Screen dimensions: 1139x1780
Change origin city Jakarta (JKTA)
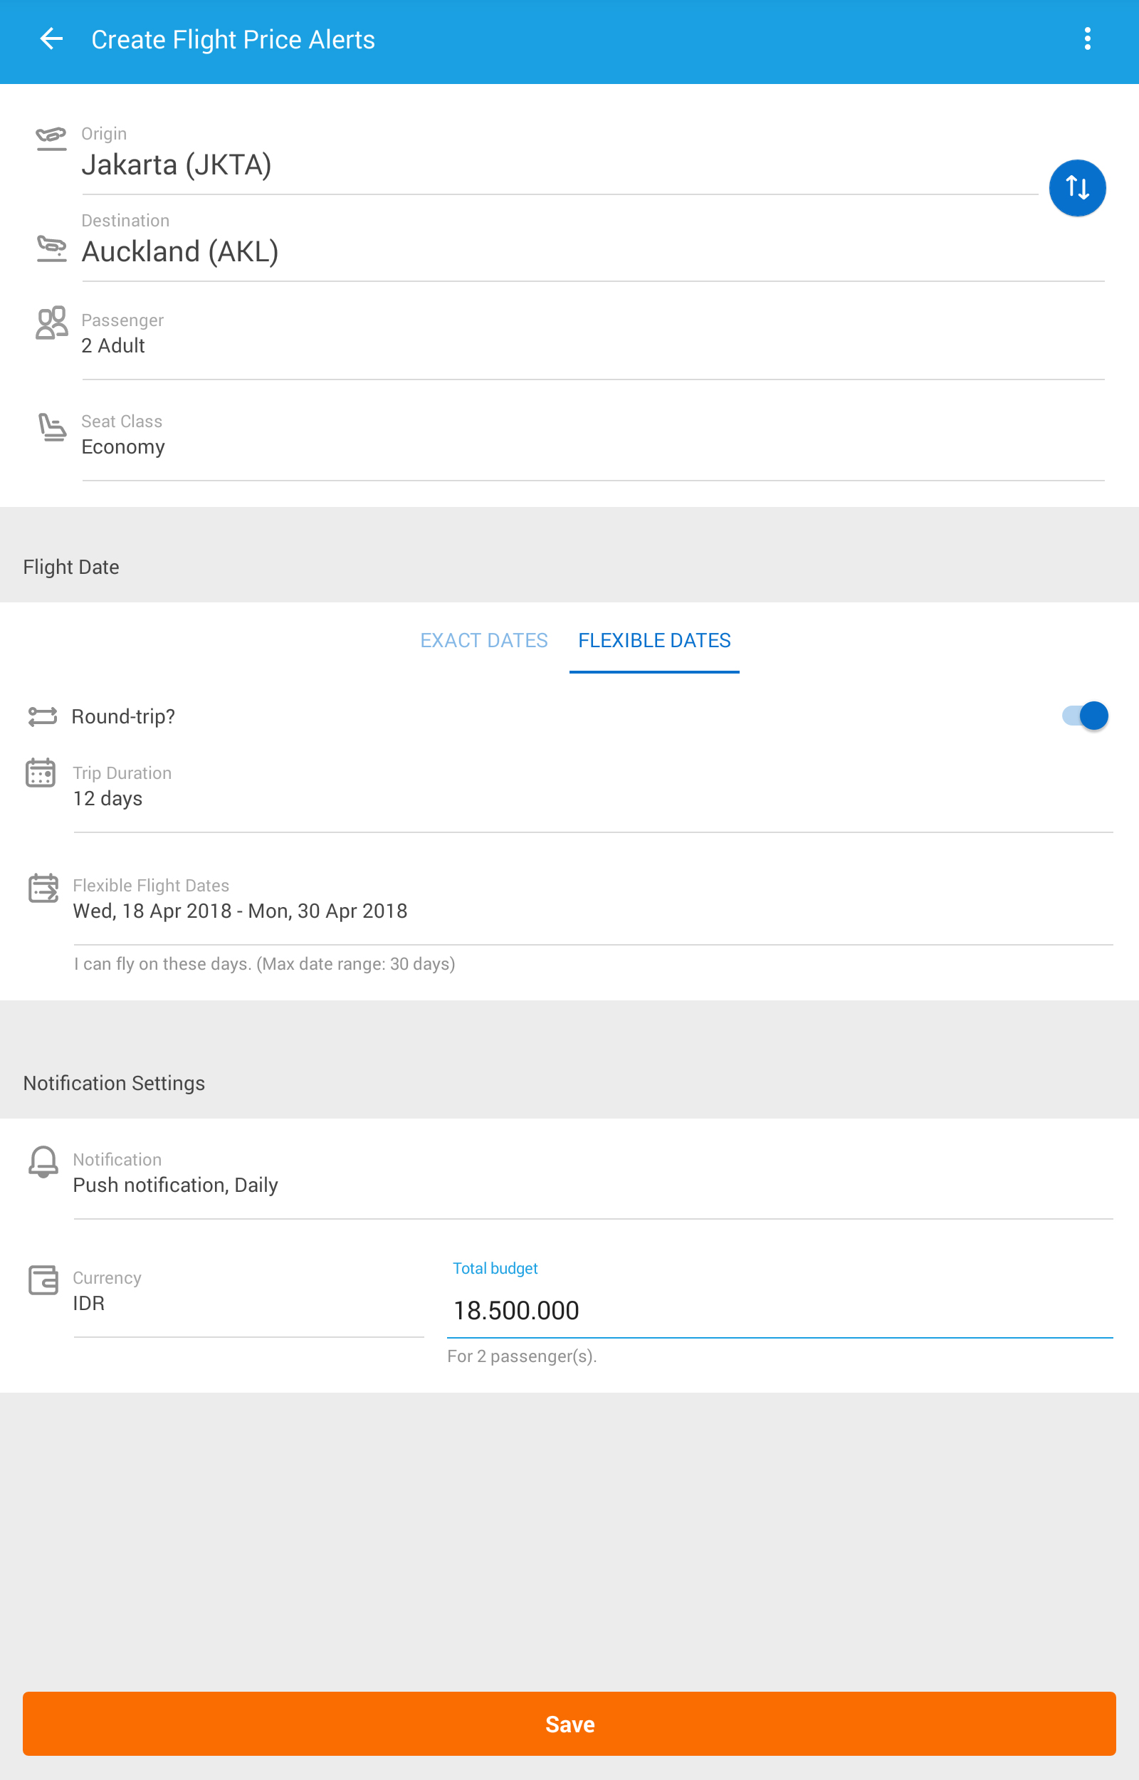click(x=558, y=164)
